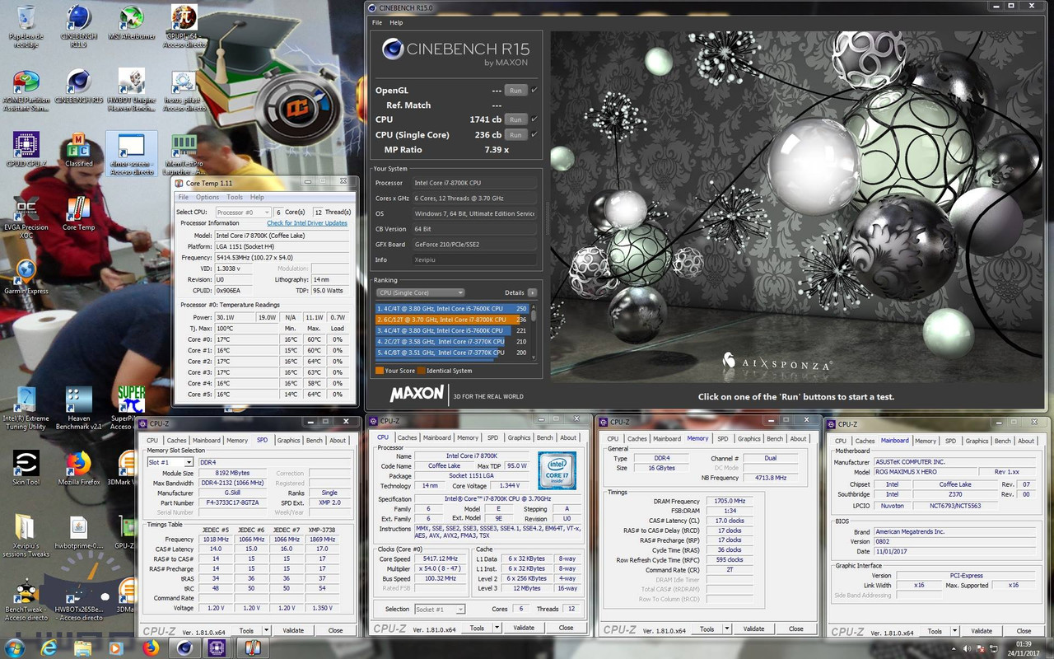The width and height of the screenshot is (1054, 659).
Task: Run the CPU (Single Core) test
Action: coord(515,134)
